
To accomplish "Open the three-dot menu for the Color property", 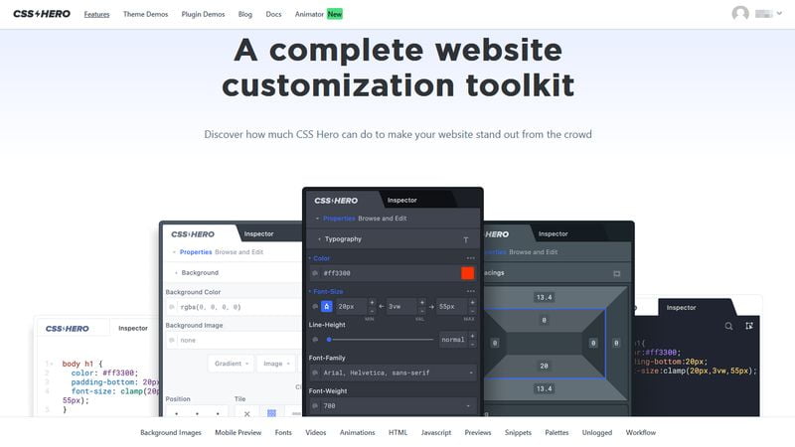I will (470, 258).
